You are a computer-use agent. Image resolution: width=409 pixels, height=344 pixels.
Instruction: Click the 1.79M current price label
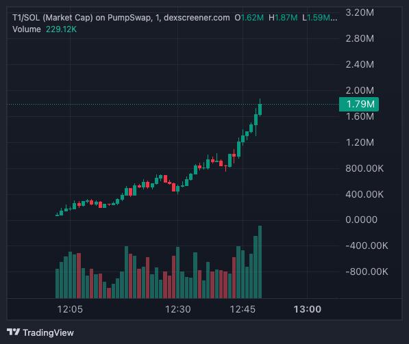tap(359, 104)
